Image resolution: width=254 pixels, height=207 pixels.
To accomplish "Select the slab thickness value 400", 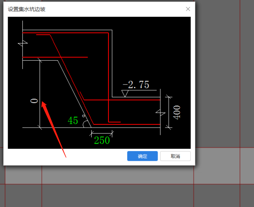I will 177,113.
